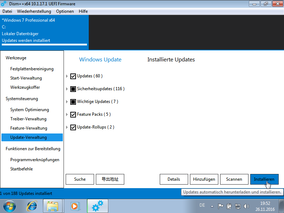
Task: Click the 'Updates werden installiert' status text
Action: [26, 40]
